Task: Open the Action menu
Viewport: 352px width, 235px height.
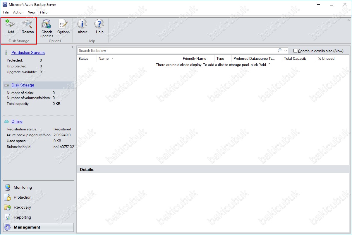Action: coord(18,12)
